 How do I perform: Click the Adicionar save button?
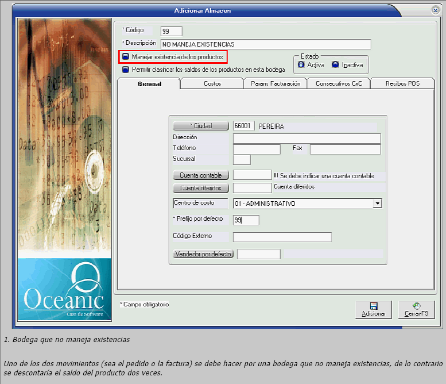click(373, 309)
